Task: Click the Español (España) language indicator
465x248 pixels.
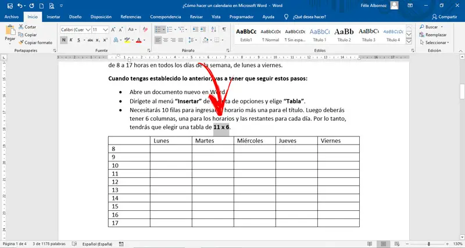Action: [97, 244]
